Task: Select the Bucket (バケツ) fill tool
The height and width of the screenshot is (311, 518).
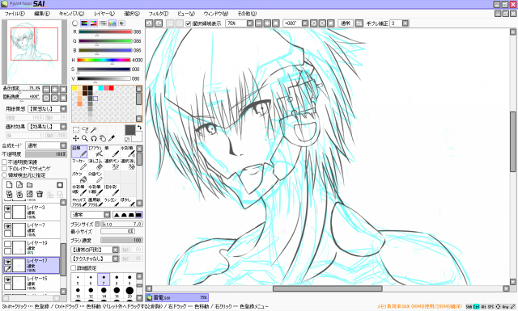Action: click(79, 177)
